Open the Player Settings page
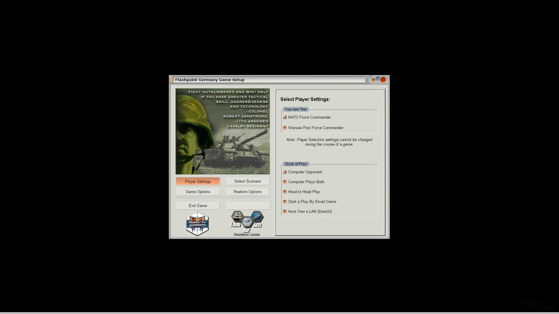This screenshot has width=559, height=314. tap(198, 181)
